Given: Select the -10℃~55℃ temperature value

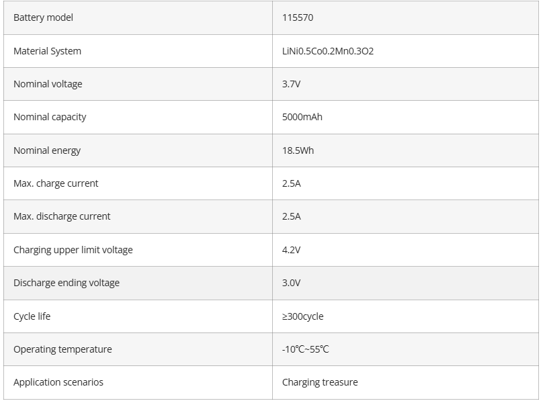Looking at the screenshot, I should coord(305,349).
